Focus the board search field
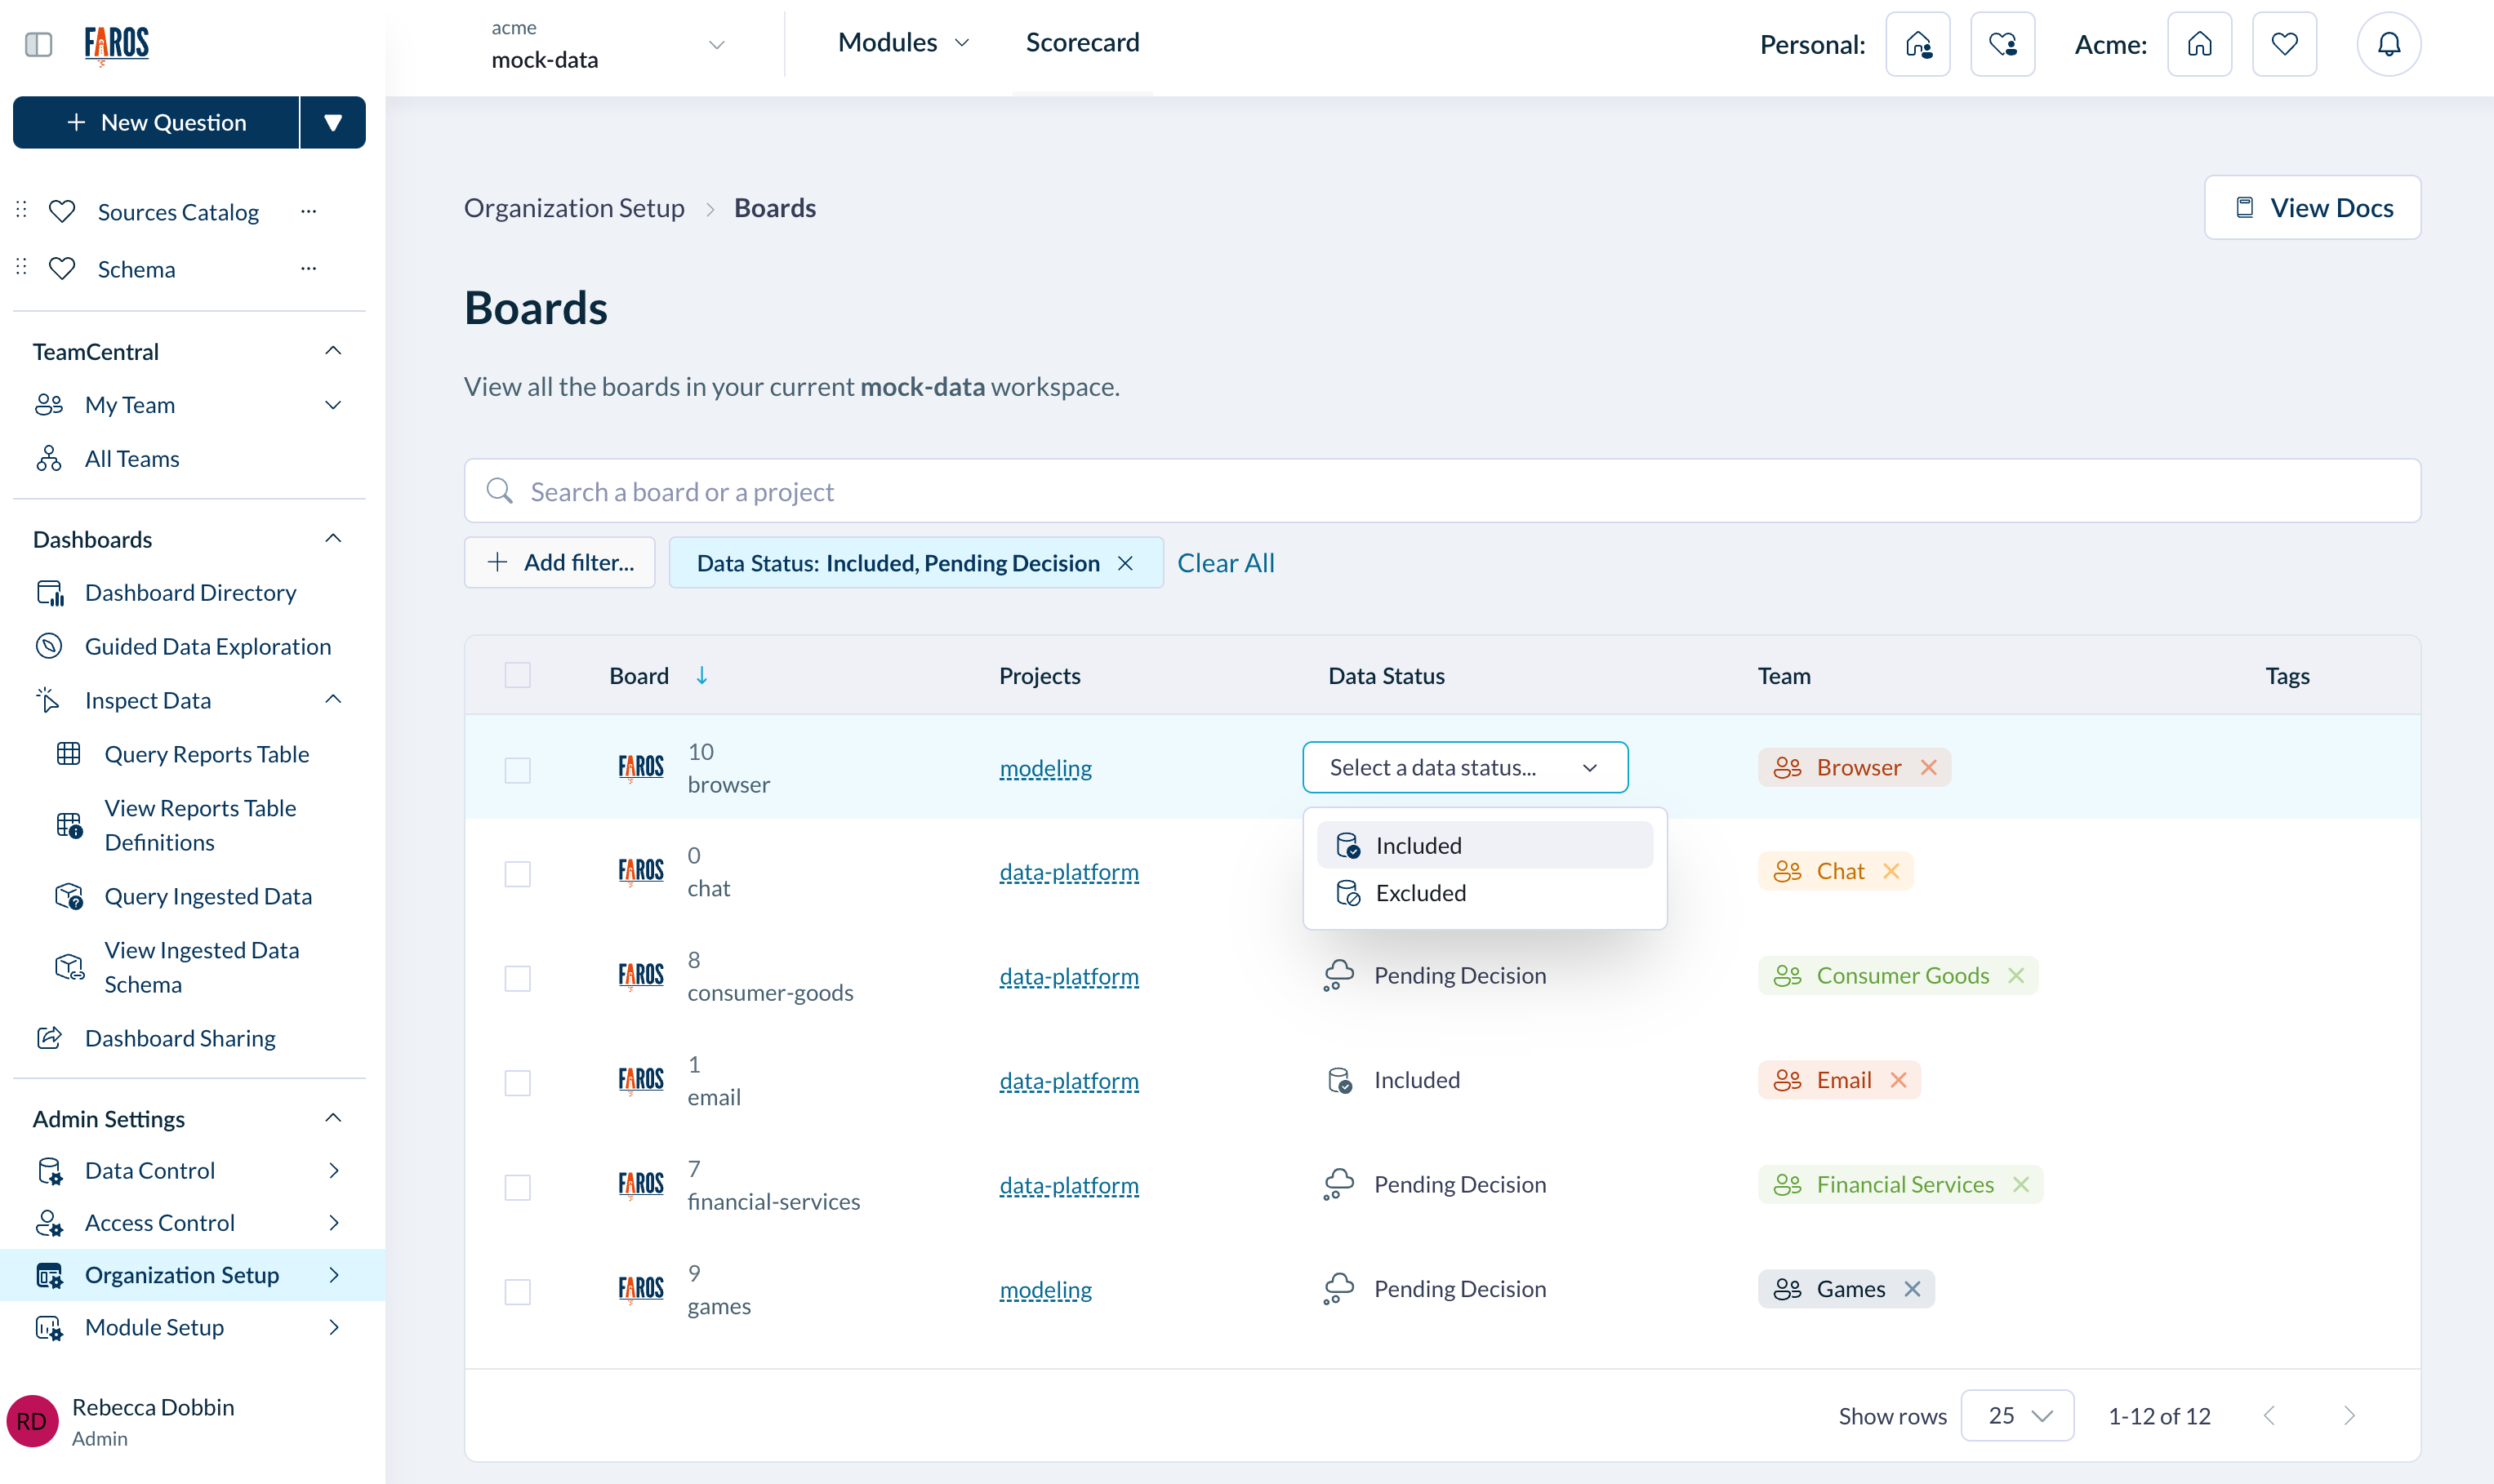2494x1484 pixels. pos(1441,491)
